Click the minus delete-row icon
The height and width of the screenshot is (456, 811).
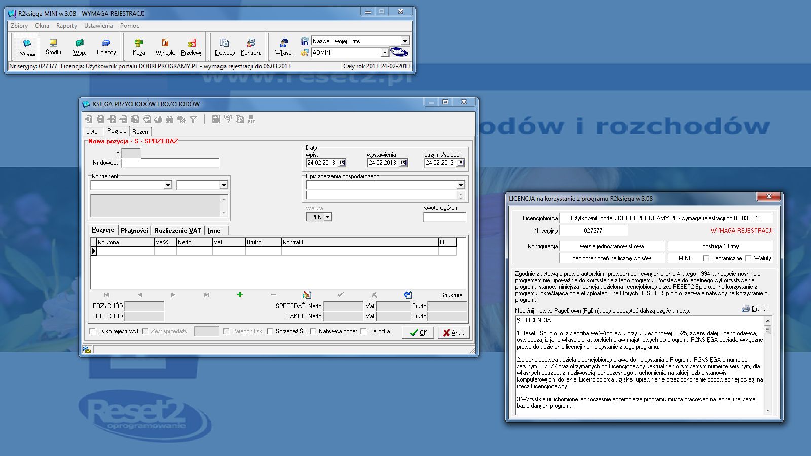274,295
